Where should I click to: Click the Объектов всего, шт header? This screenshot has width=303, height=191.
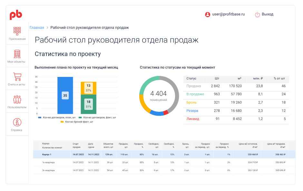(108, 145)
